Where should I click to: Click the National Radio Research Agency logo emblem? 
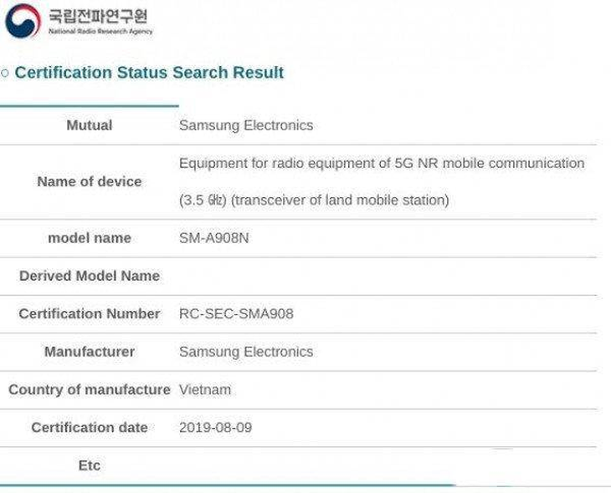coord(23,20)
